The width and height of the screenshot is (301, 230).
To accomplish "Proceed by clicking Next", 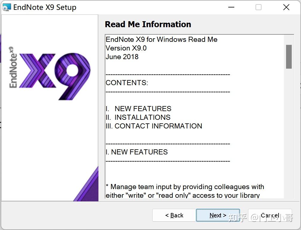I will point(218,215).
